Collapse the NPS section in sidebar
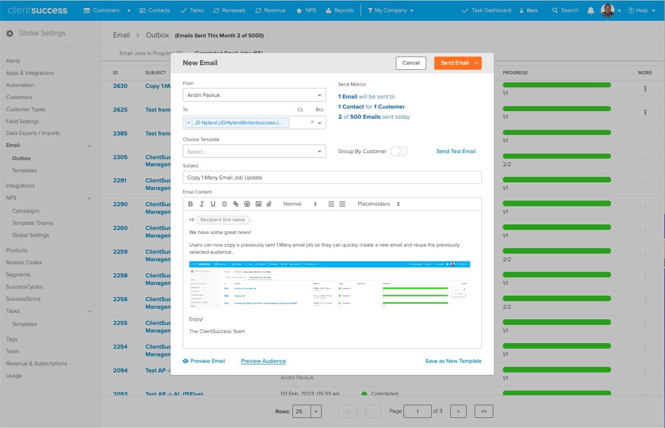This screenshot has height=428, width=665. pyautogui.click(x=89, y=198)
